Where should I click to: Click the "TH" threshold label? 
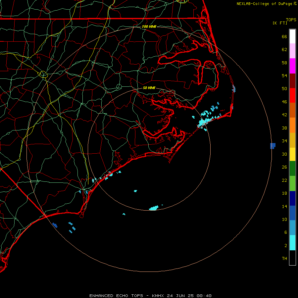point(284,259)
